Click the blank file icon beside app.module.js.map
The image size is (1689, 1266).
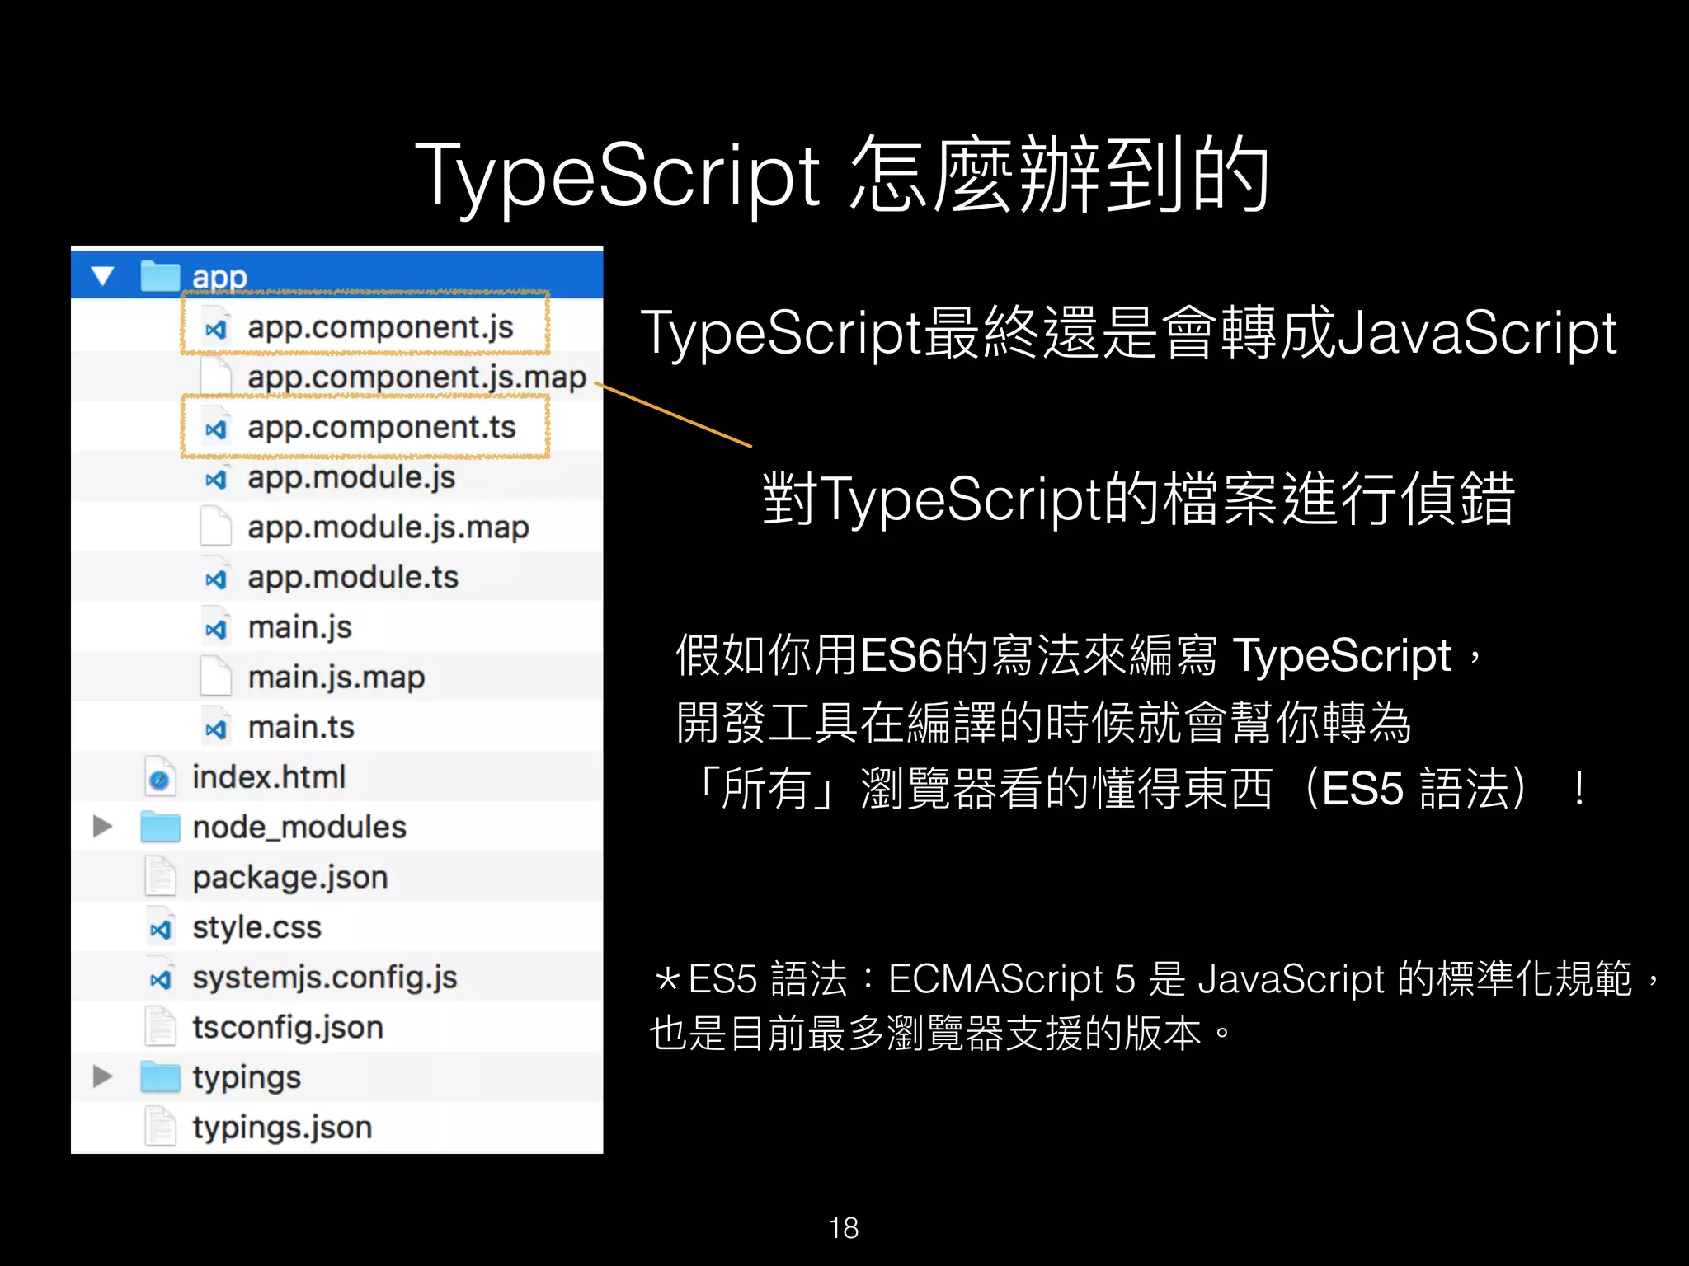(216, 527)
